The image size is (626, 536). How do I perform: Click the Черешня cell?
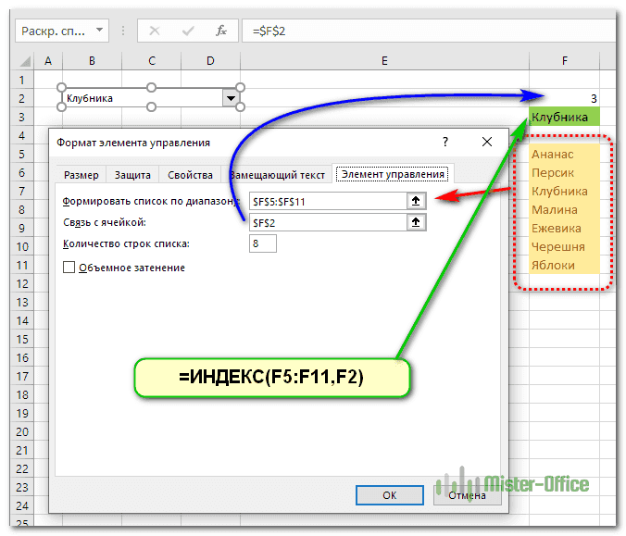pyautogui.click(x=565, y=246)
